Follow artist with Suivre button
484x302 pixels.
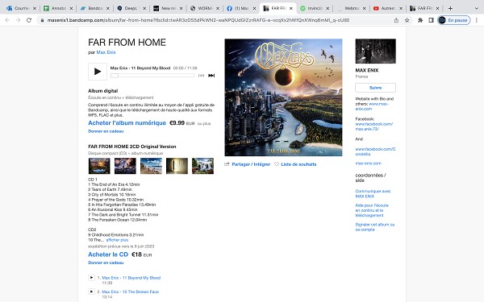tap(375, 88)
